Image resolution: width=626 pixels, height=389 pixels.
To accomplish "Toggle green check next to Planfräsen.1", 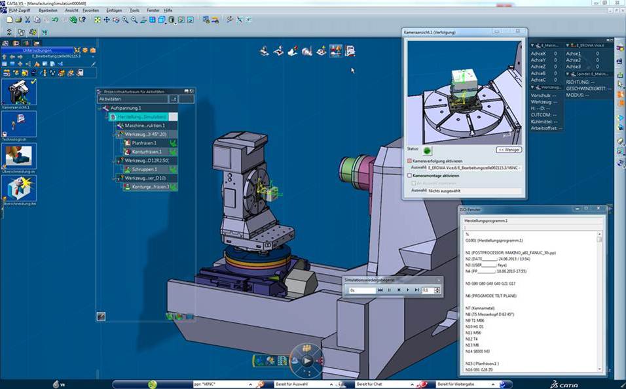I will tap(173, 143).
